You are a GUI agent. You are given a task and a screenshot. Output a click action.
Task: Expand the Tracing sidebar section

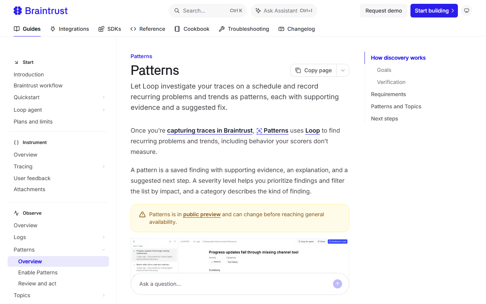[104, 166]
